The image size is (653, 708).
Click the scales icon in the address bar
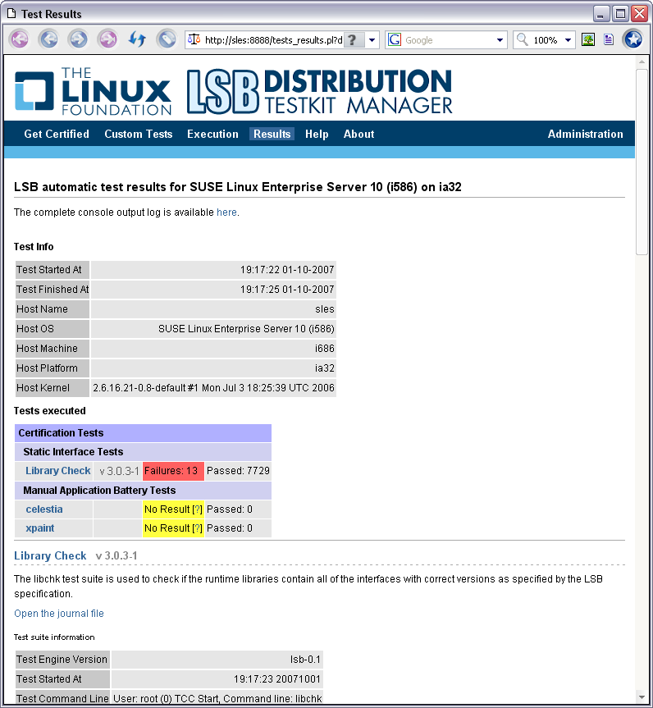(194, 39)
